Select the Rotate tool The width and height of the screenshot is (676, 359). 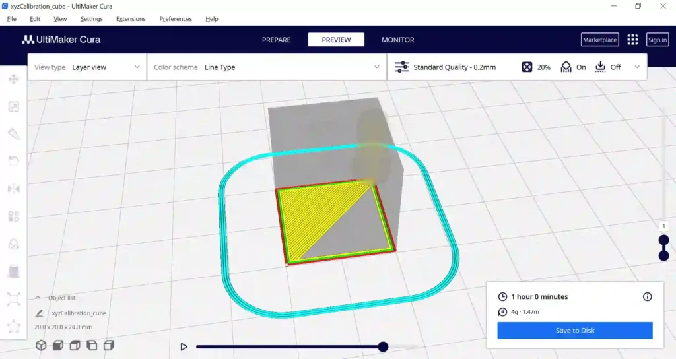(14, 161)
